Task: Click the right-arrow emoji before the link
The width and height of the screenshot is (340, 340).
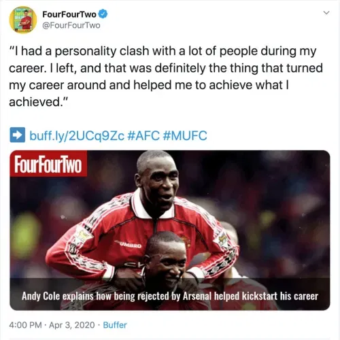Action: tap(17, 135)
